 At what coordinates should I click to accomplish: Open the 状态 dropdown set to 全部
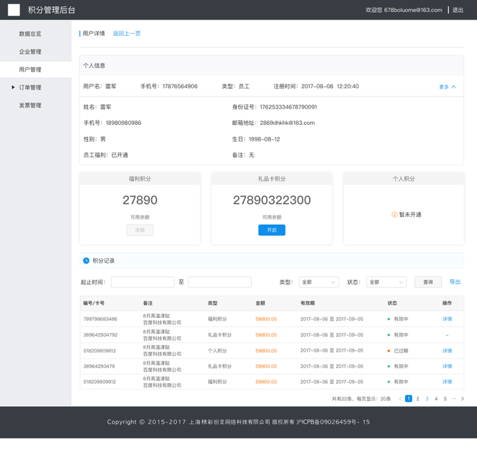(x=386, y=282)
